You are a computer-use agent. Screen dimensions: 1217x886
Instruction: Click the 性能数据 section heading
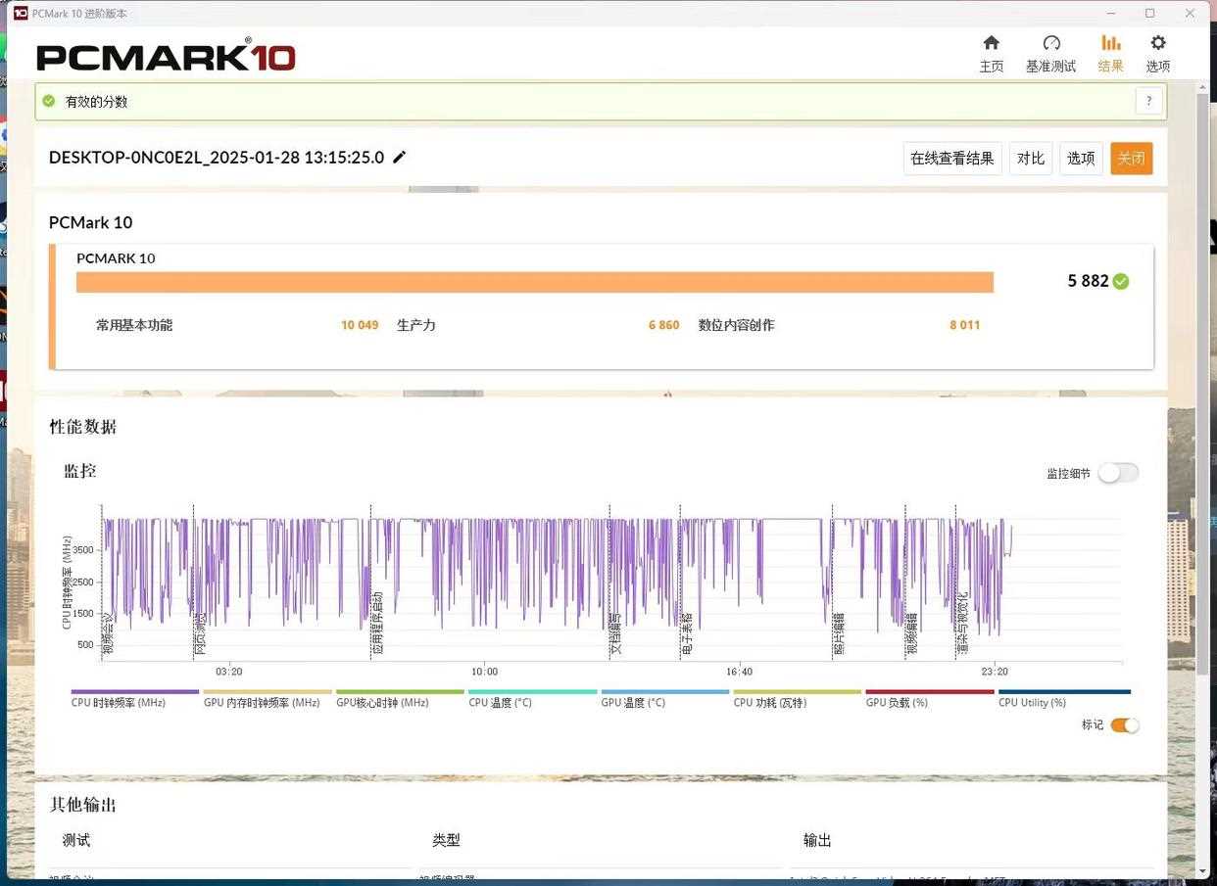tap(83, 427)
